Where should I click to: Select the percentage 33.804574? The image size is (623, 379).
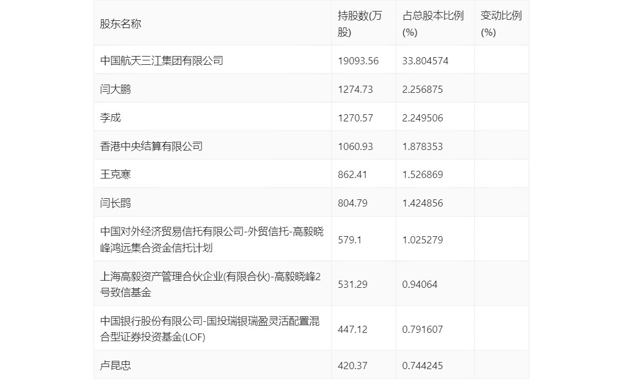[x=425, y=61]
